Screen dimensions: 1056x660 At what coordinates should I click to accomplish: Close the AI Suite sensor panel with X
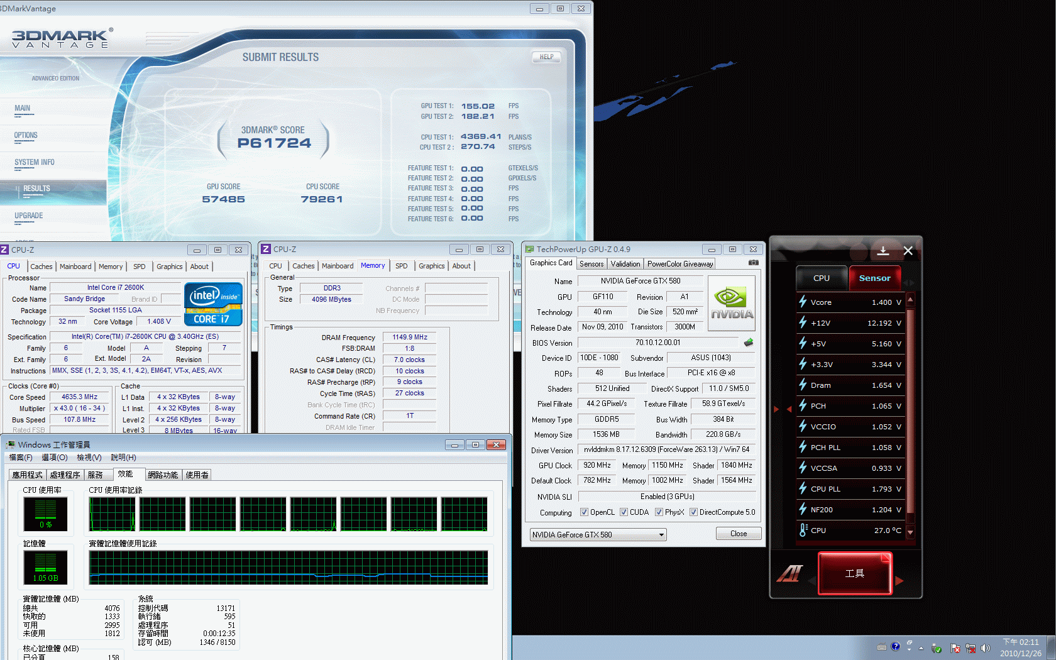908,251
